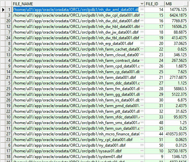Sort by the MB column header
Screen dimensions: 190x162
coord(176,4)
